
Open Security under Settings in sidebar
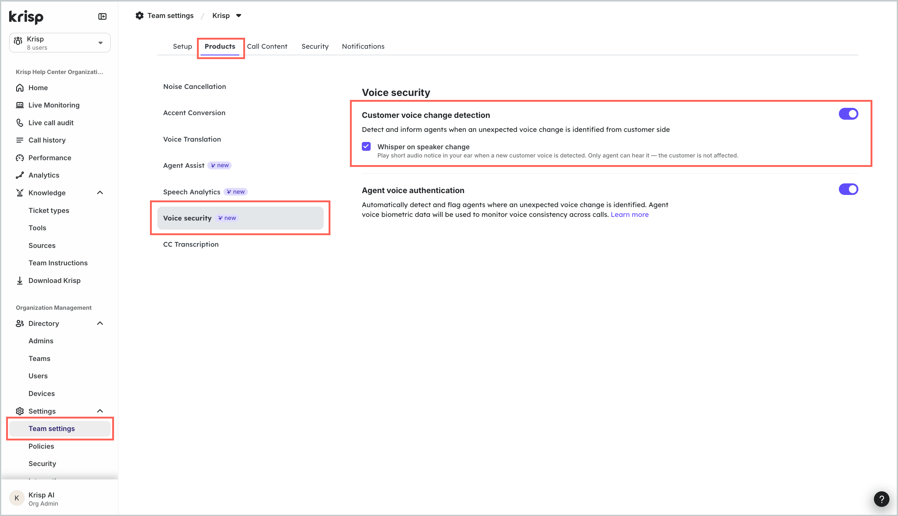[x=42, y=464]
